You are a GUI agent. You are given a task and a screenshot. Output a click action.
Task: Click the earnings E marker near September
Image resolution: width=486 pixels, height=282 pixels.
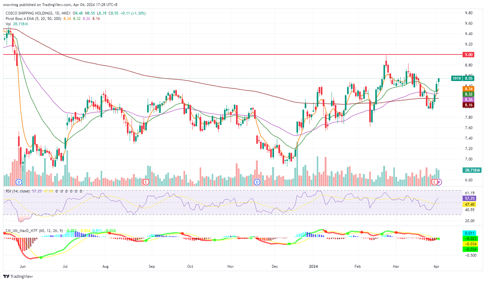click(146, 182)
